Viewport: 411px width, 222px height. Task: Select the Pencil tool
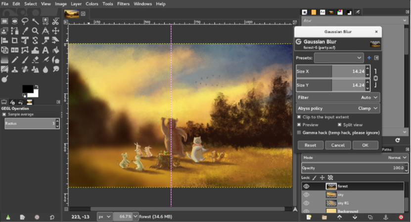pyautogui.click(x=15, y=60)
